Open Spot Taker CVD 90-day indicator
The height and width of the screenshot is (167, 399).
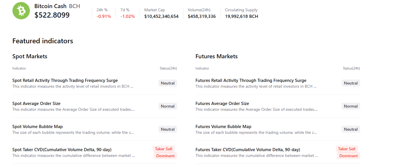(62, 150)
